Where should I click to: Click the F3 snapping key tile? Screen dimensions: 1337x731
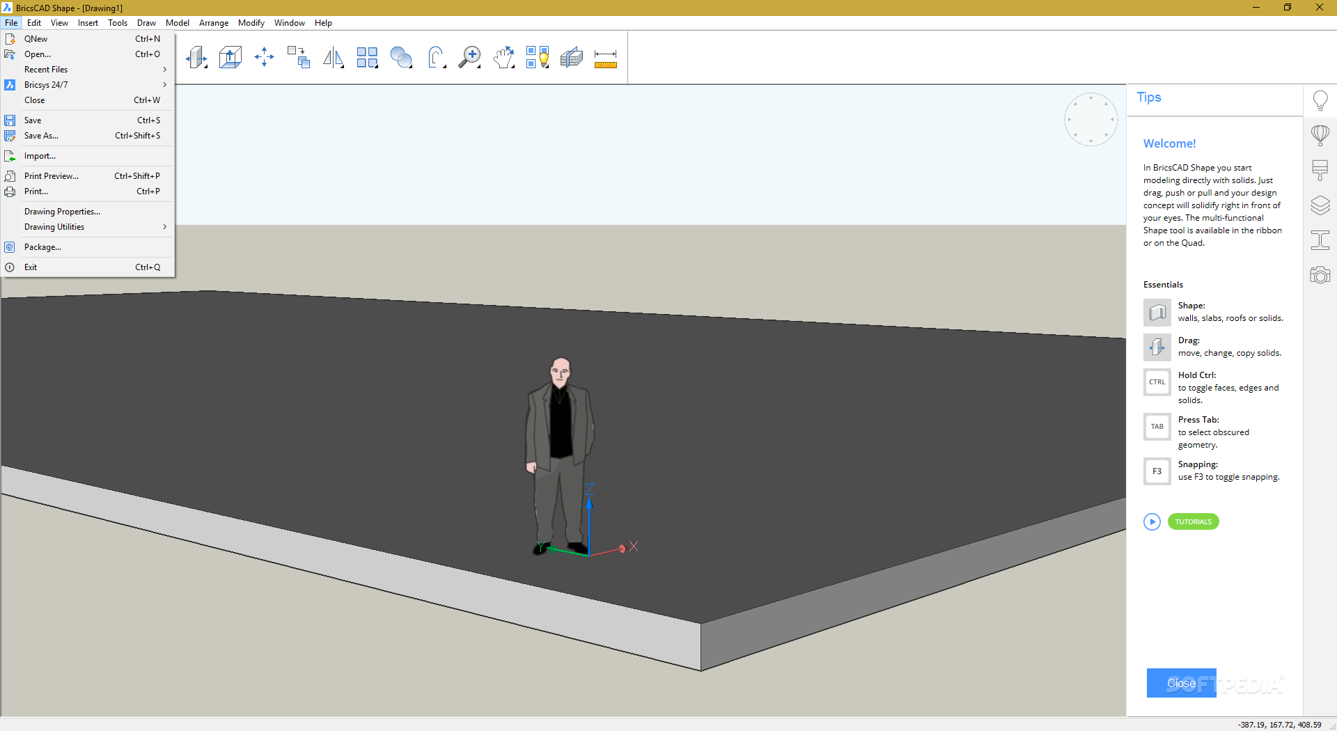[1157, 471]
